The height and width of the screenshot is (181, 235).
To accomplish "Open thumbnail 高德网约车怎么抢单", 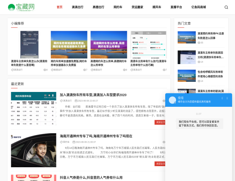I will (x=109, y=45).
